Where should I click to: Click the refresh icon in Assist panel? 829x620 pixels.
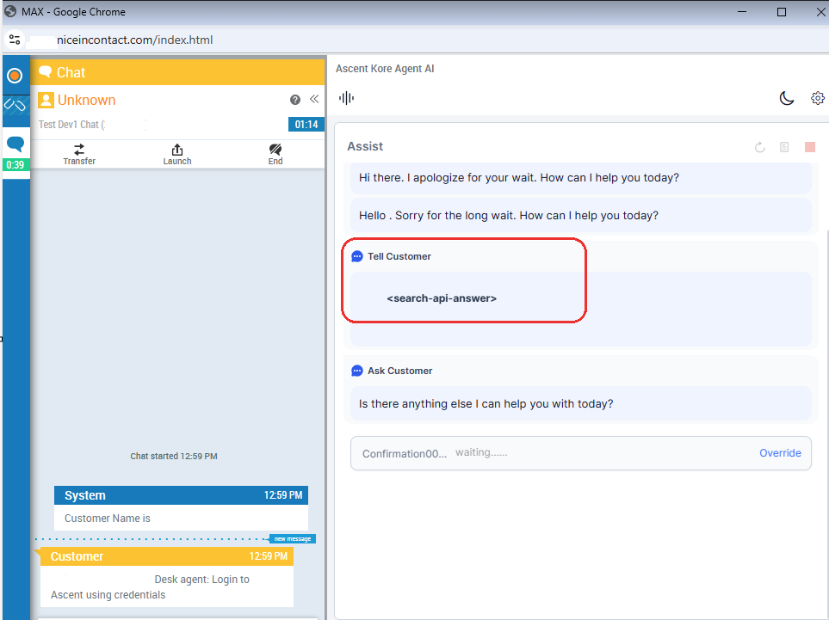[760, 147]
